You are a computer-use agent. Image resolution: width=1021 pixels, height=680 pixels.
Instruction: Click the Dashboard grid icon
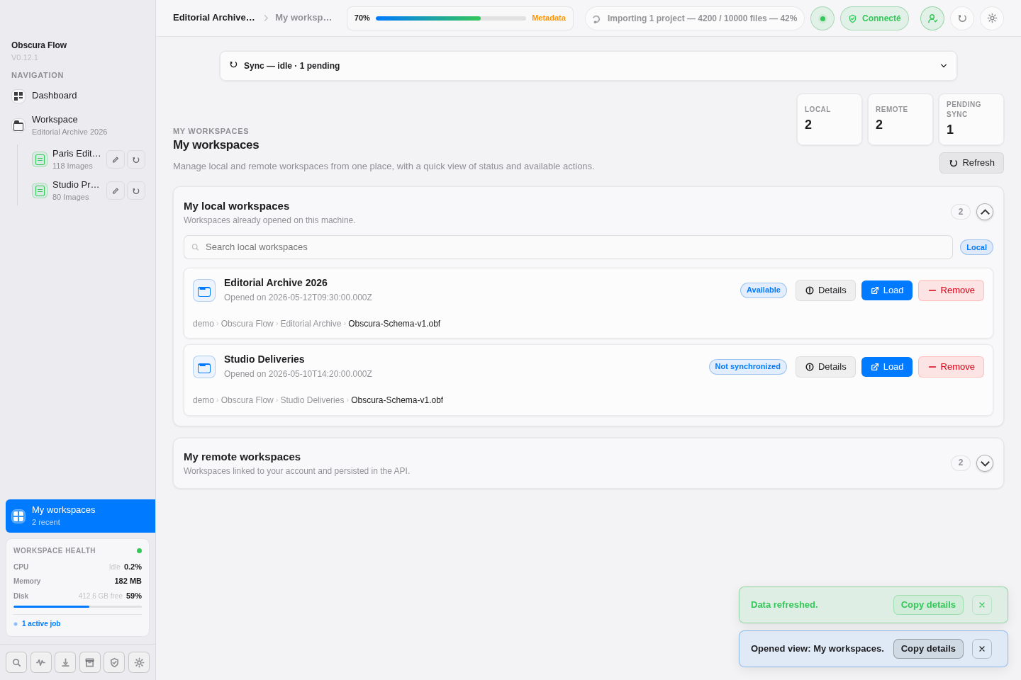(18, 96)
